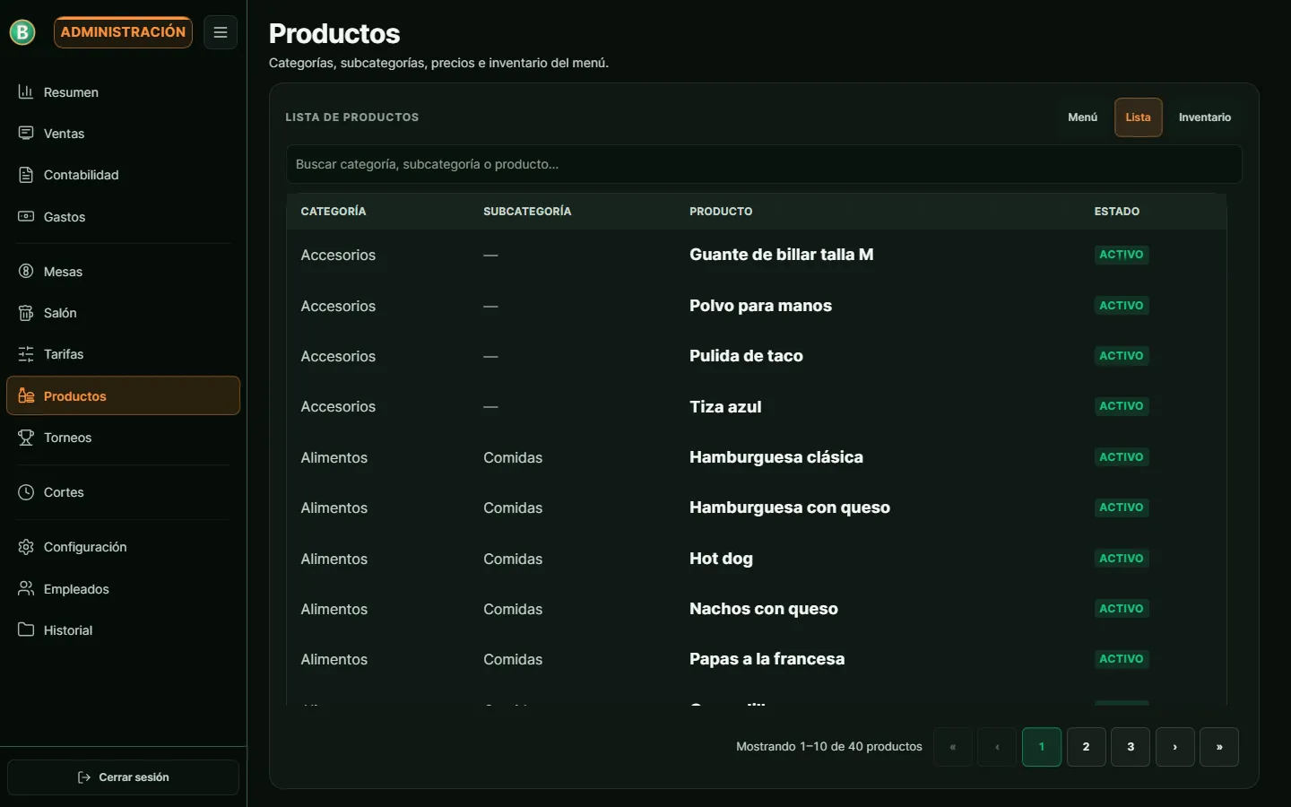Select Tiza azul product
Image resolution: width=1291 pixels, height=807 pixels.
725,407
